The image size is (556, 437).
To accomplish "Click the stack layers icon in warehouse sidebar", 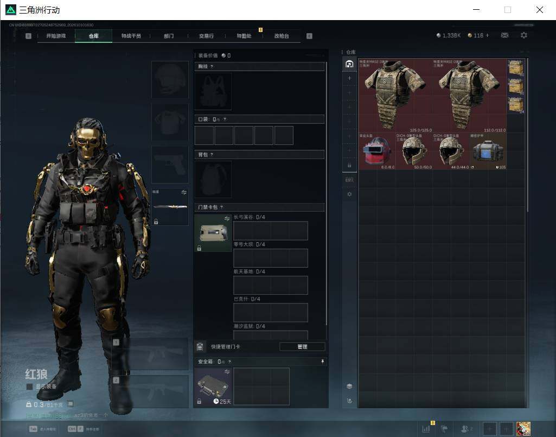I will [349, 386].
